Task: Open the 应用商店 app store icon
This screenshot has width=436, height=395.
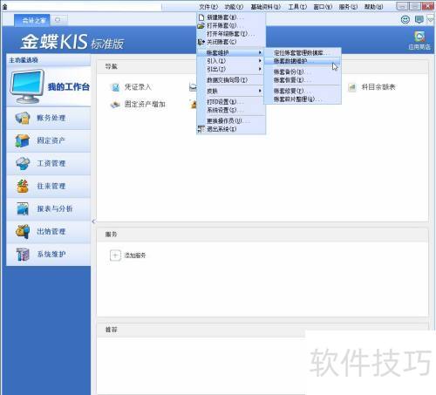Action: [419, 37]
